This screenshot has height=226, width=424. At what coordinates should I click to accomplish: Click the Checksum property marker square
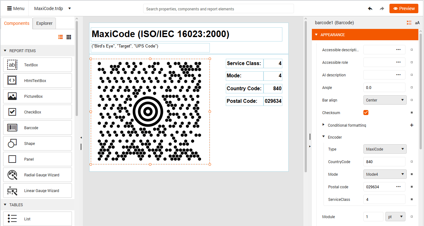[x=412, y=113]
